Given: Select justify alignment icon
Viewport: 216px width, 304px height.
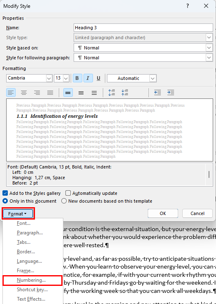Looking at the screenshot, I should pos(50,93).
